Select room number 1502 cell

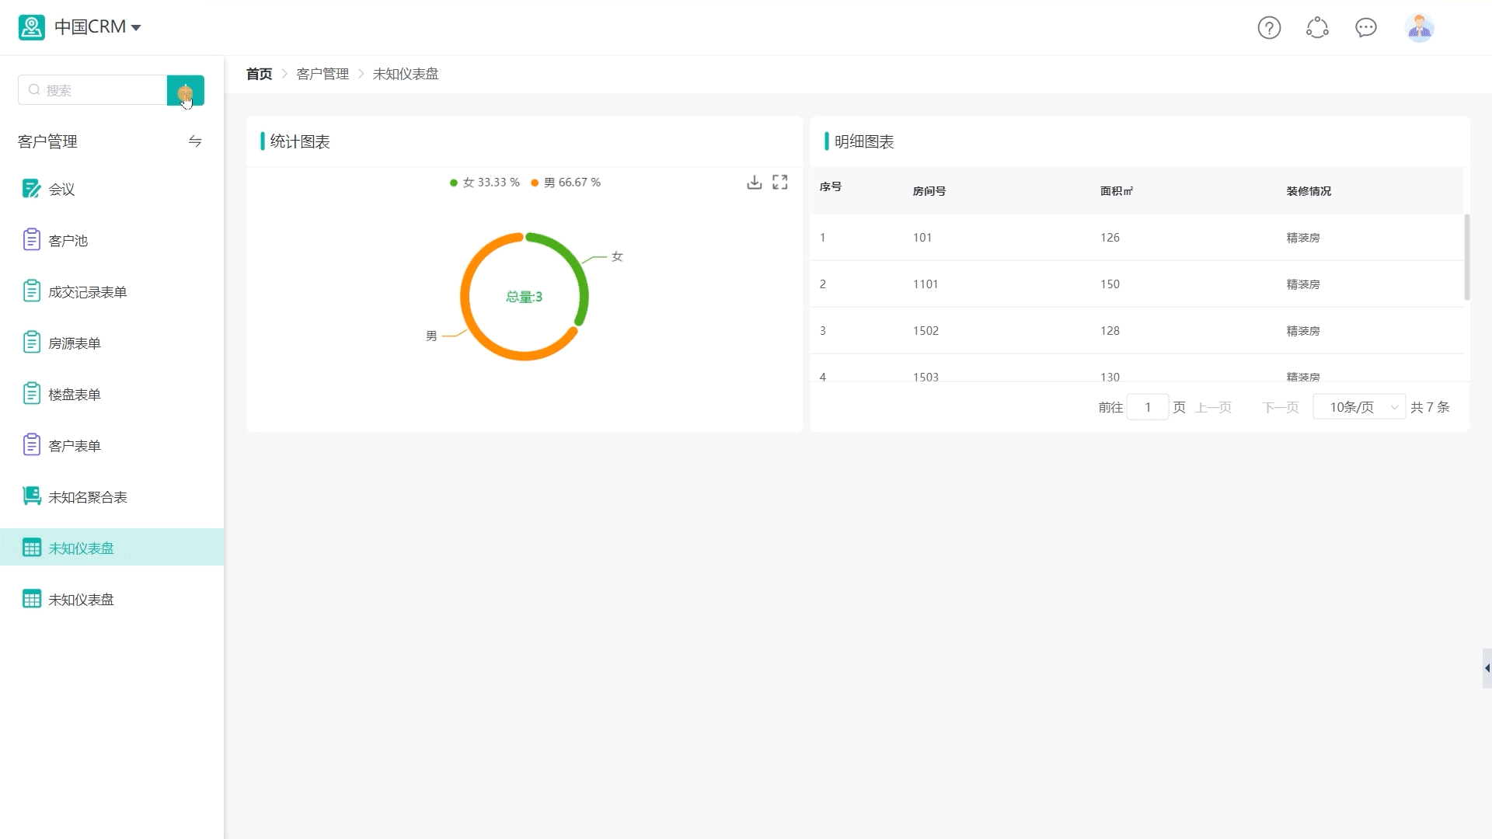click(x=926, y=331)
